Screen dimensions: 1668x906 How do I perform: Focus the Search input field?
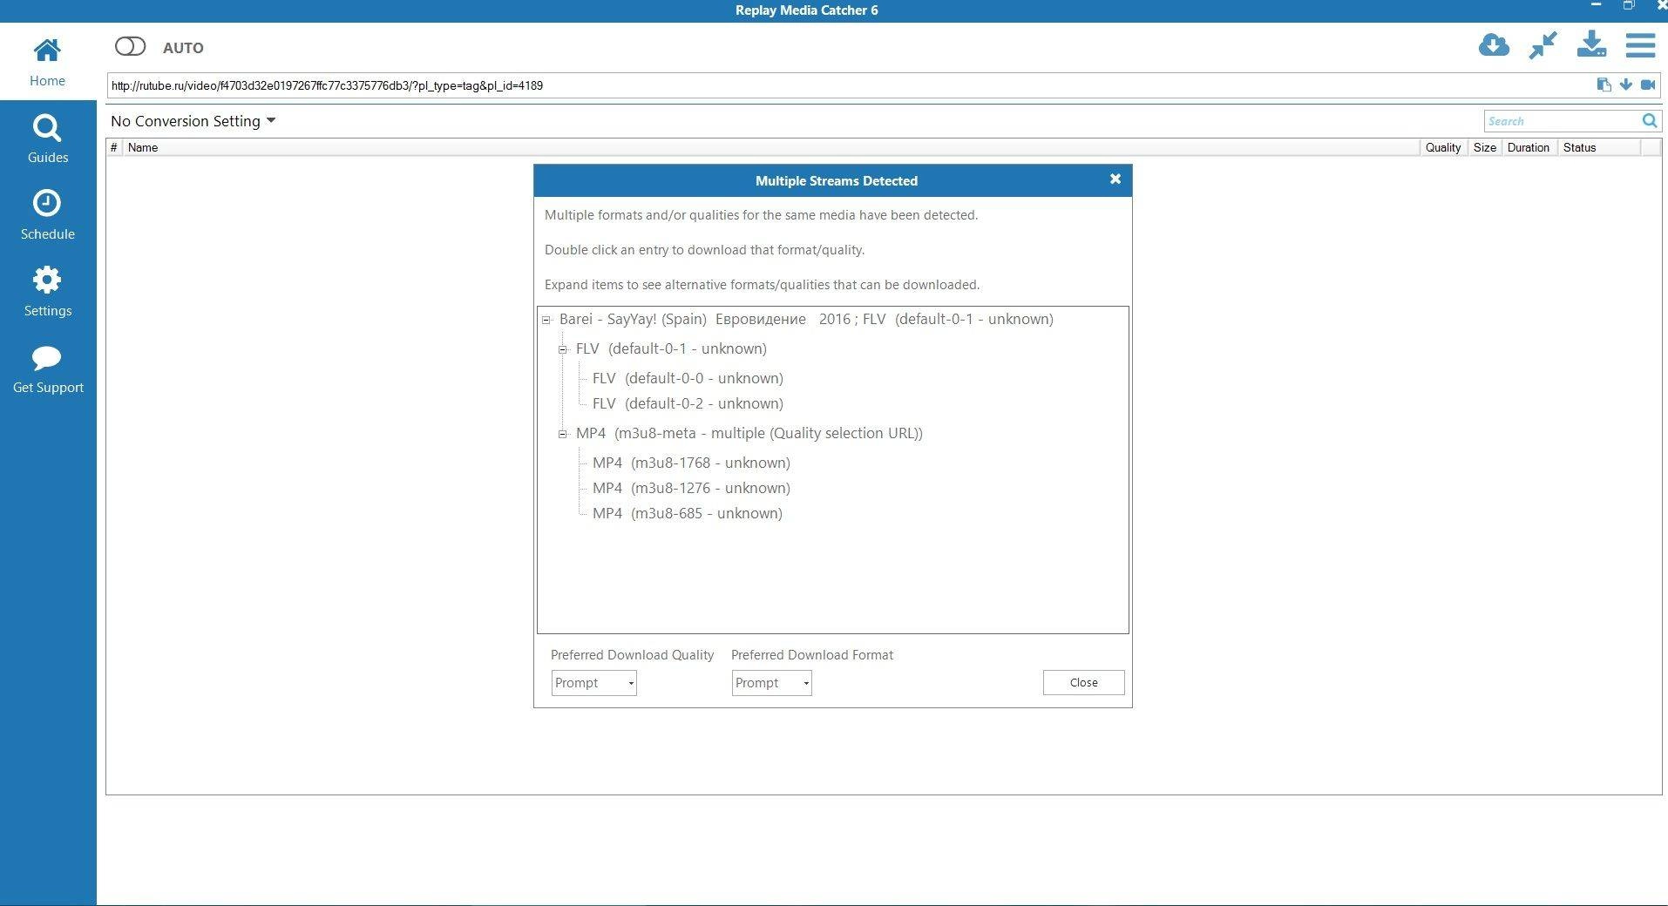1562,121
